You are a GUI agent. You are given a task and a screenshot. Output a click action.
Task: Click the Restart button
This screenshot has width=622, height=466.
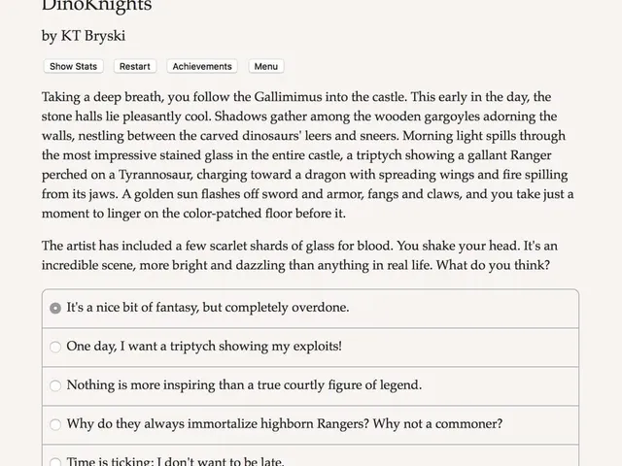135,66
